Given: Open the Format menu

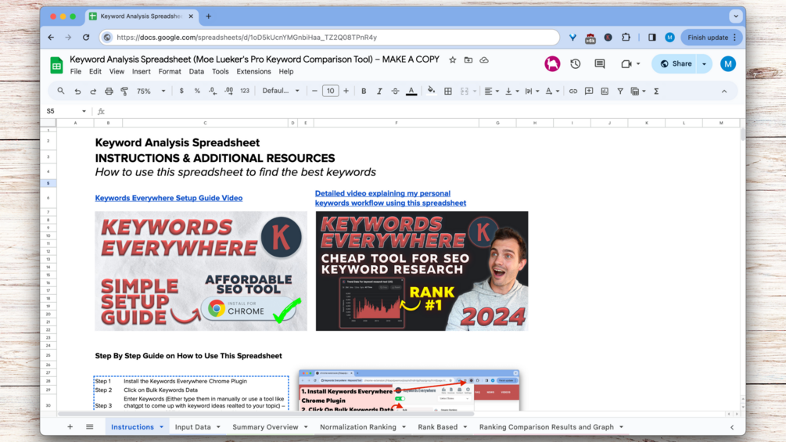Looking at the screenshot, I should (x=170, y=72).
